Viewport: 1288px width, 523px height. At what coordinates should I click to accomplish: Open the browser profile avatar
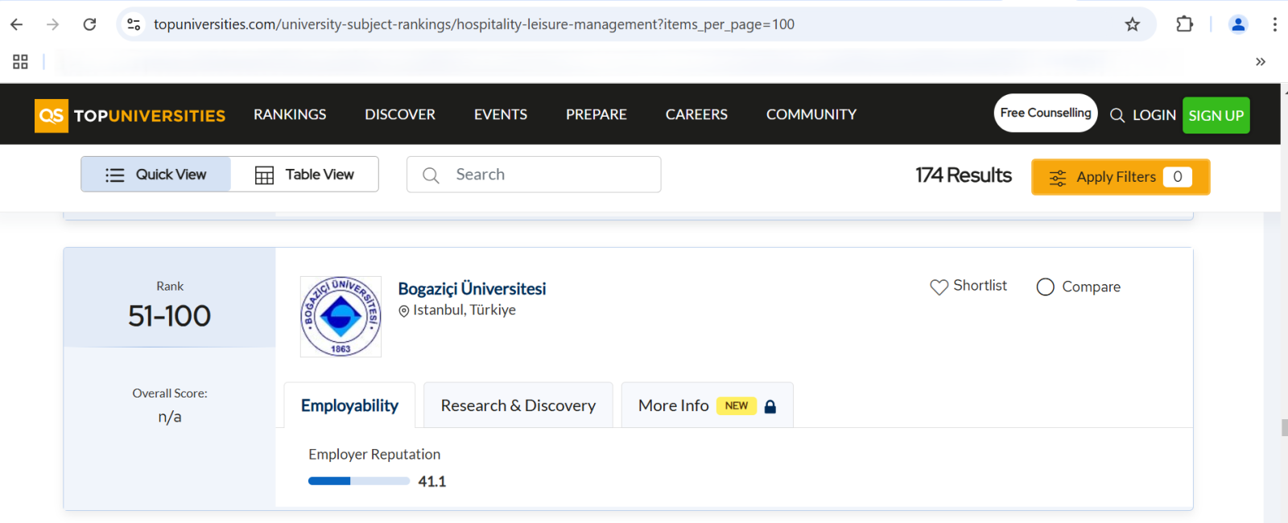click(x=1238, y=24)
